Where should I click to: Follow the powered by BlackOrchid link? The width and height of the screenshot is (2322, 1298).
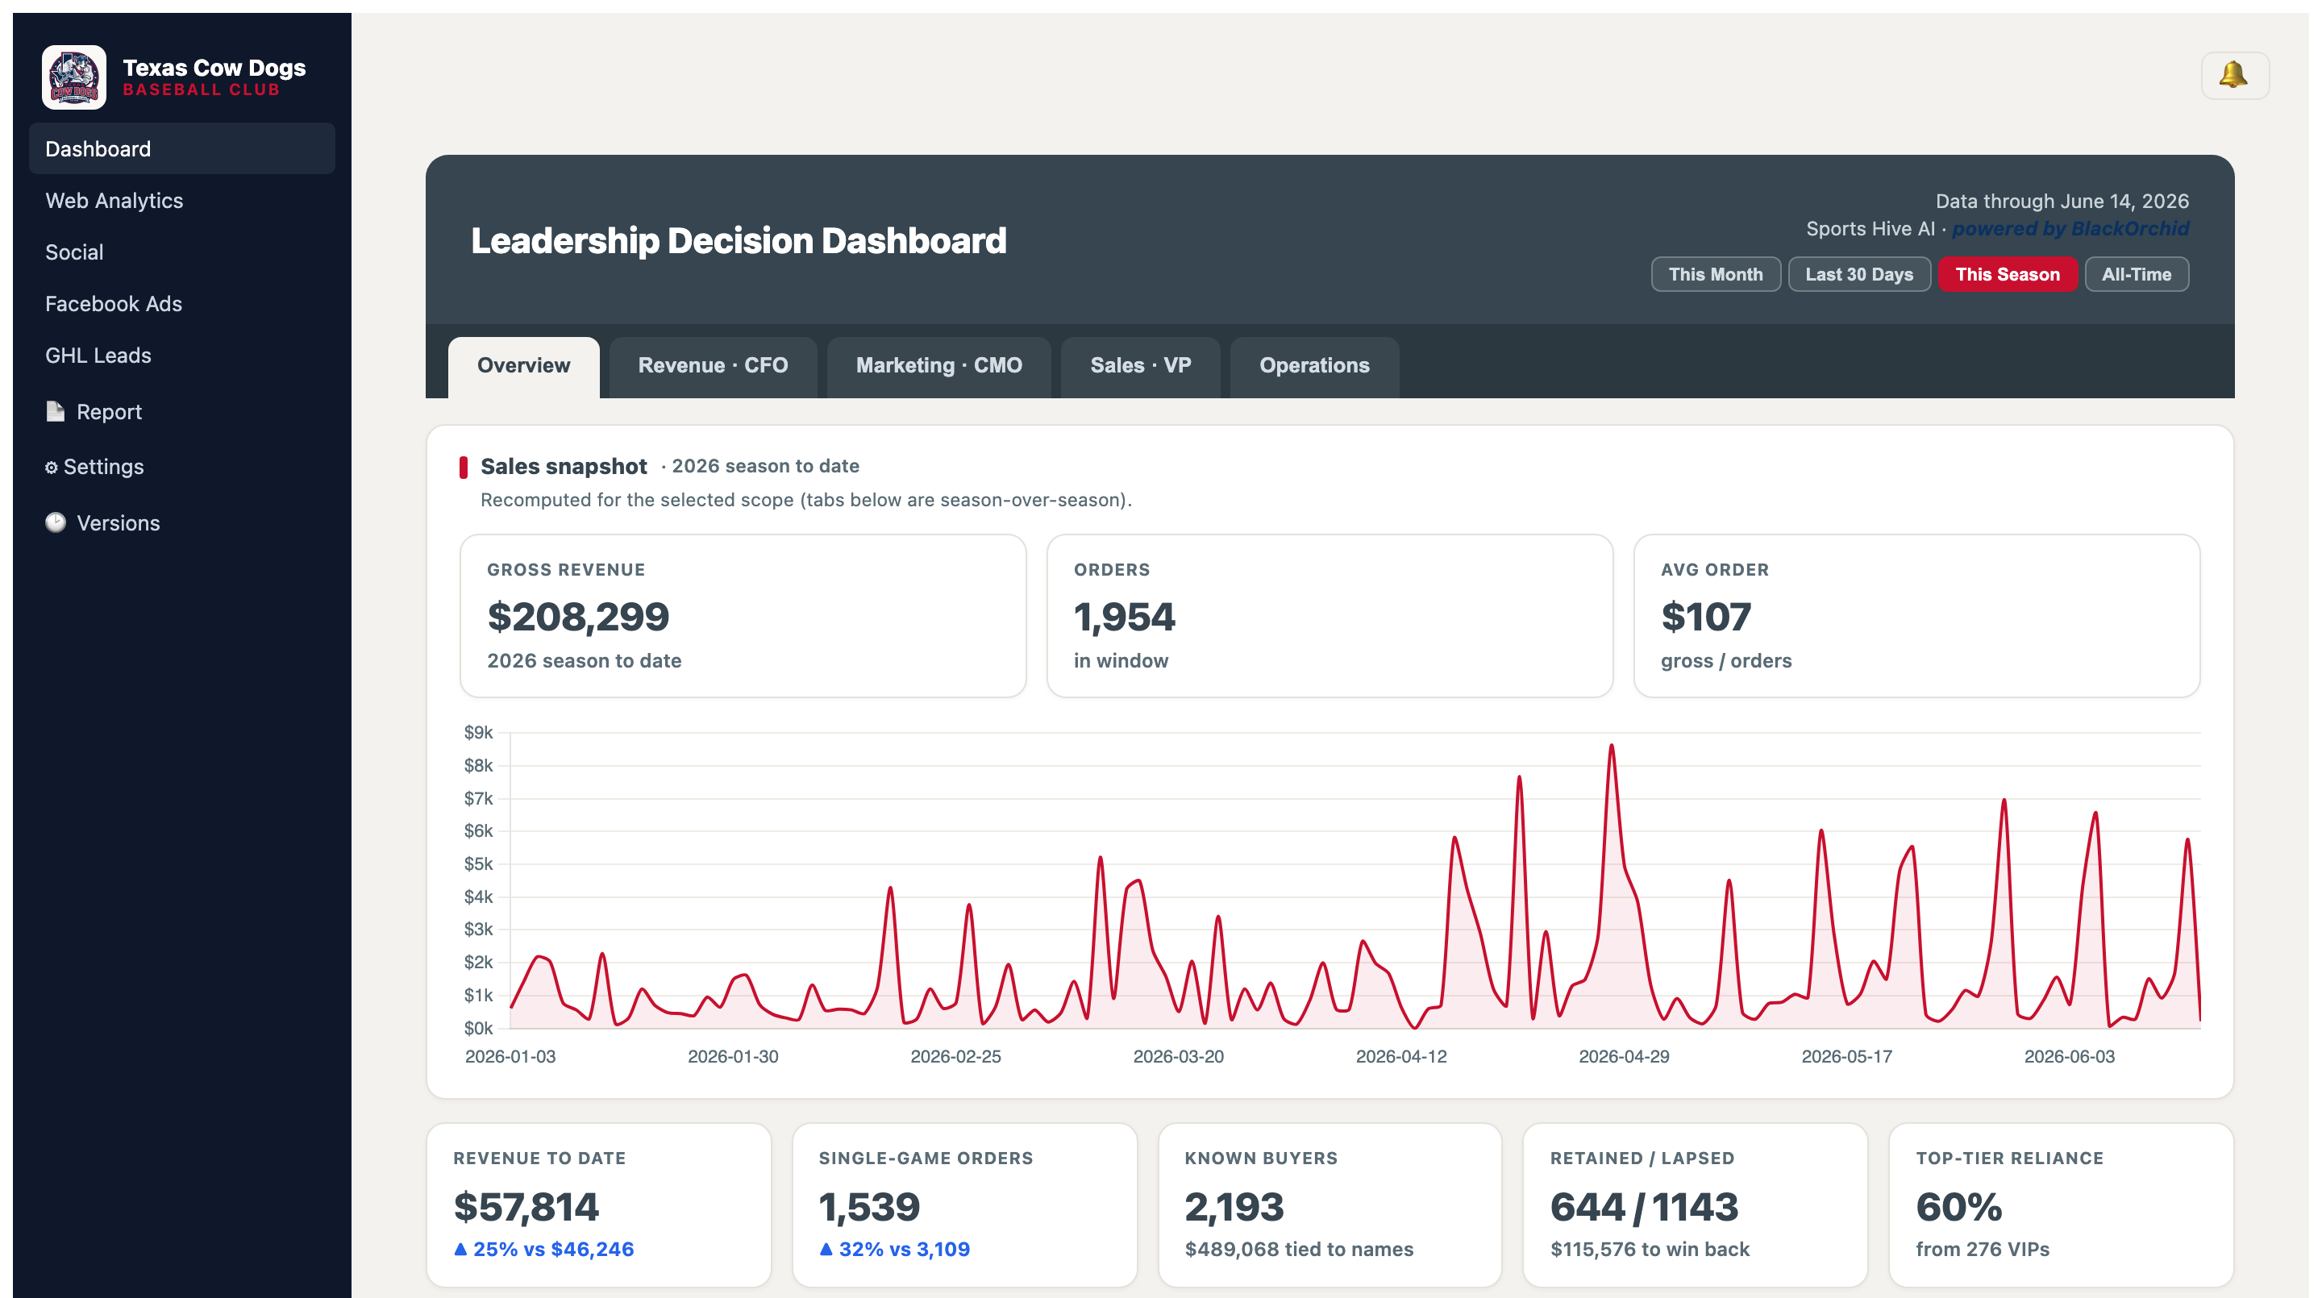[2070, 229]
